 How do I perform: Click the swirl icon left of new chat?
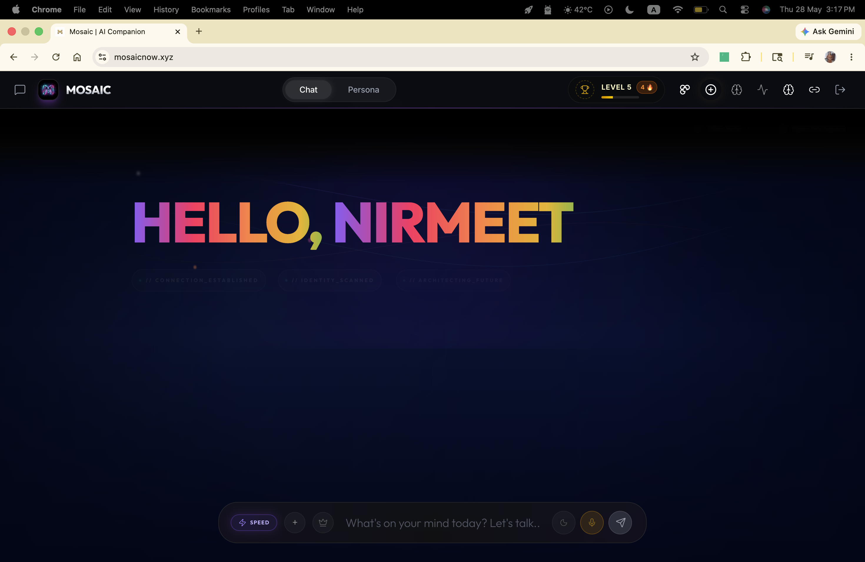(x=685, y=90)
